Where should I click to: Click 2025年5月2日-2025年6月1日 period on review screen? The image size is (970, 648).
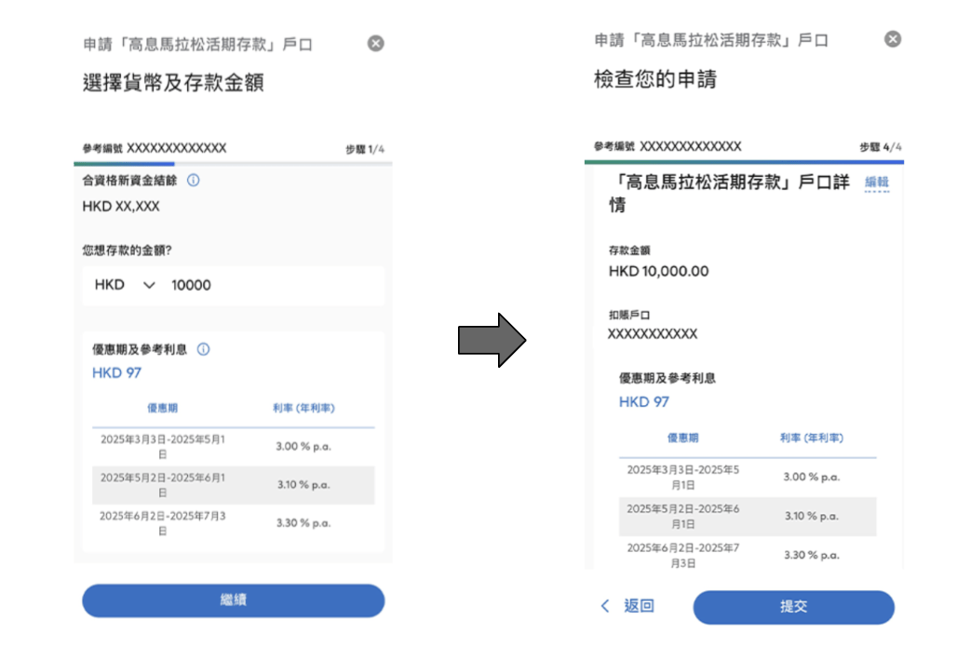[683, 516]
